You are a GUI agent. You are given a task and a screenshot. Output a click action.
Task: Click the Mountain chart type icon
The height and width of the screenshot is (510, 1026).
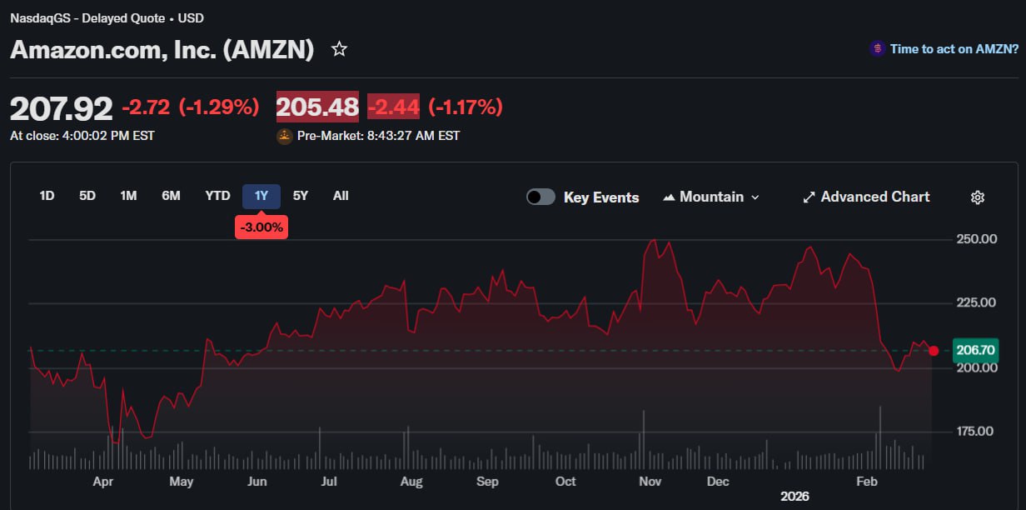[669, 197]
